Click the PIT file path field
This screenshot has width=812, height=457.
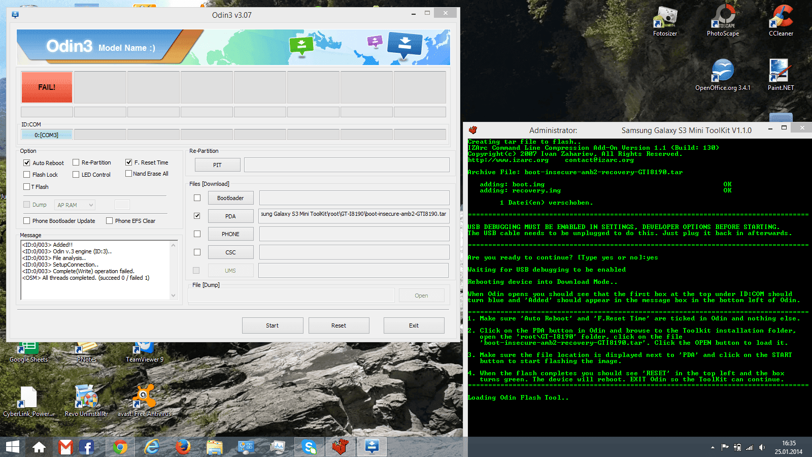(x=347, y=165)
